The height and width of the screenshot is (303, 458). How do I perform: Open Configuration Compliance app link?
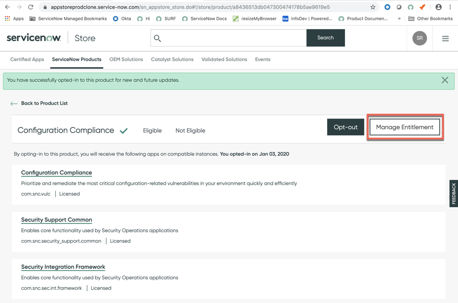[x=56, y=172]
